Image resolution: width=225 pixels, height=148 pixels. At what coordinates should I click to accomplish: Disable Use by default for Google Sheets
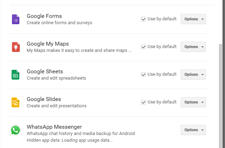point(143,74)
